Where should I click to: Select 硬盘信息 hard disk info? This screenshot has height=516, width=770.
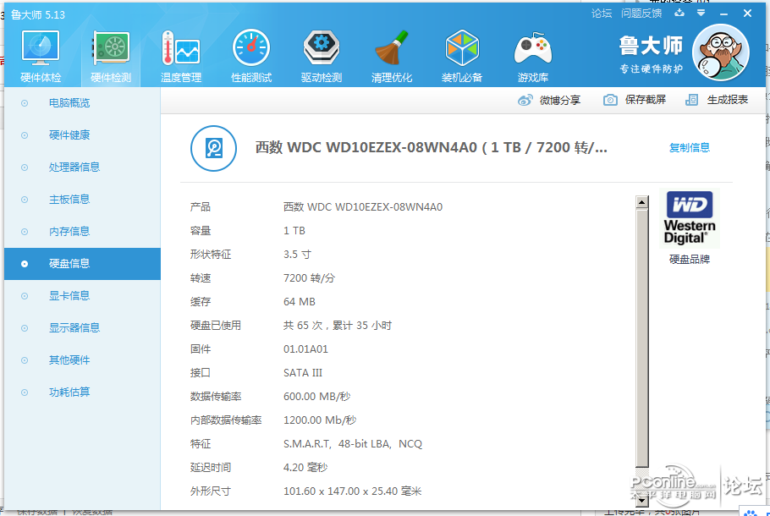coord(83,264)
